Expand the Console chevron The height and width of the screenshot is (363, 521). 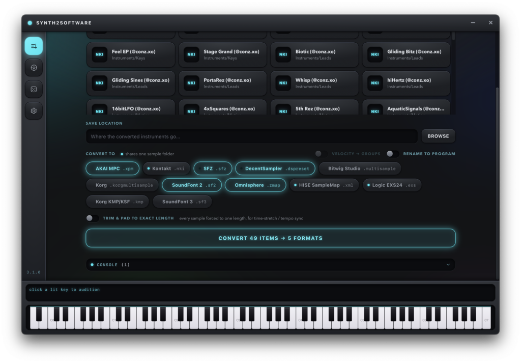pyautogui.click(x=448, y=265)
